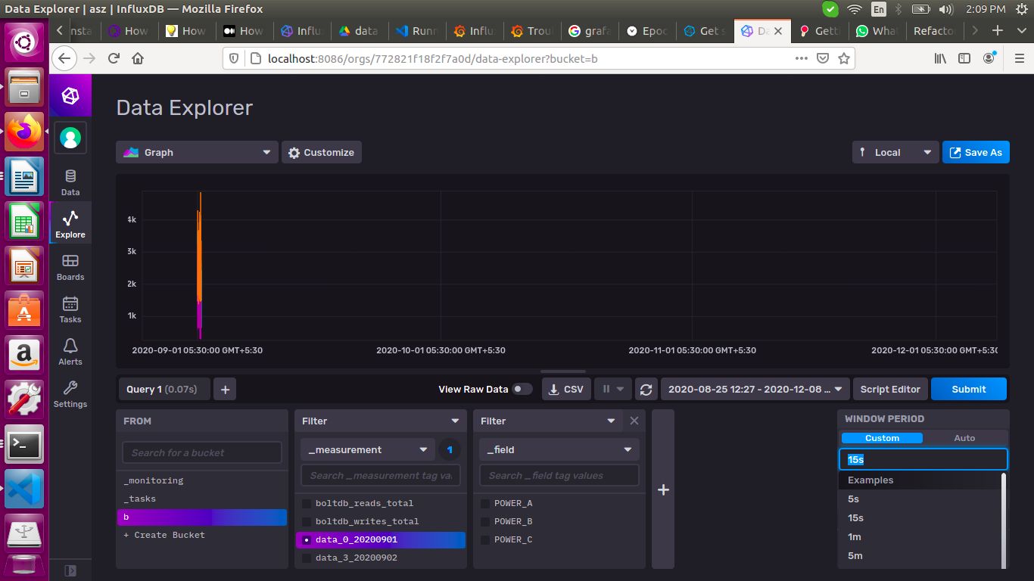The height and width of the screenshot is (581, 1034).
Task: Open the Script Editor
Action: 889,390
